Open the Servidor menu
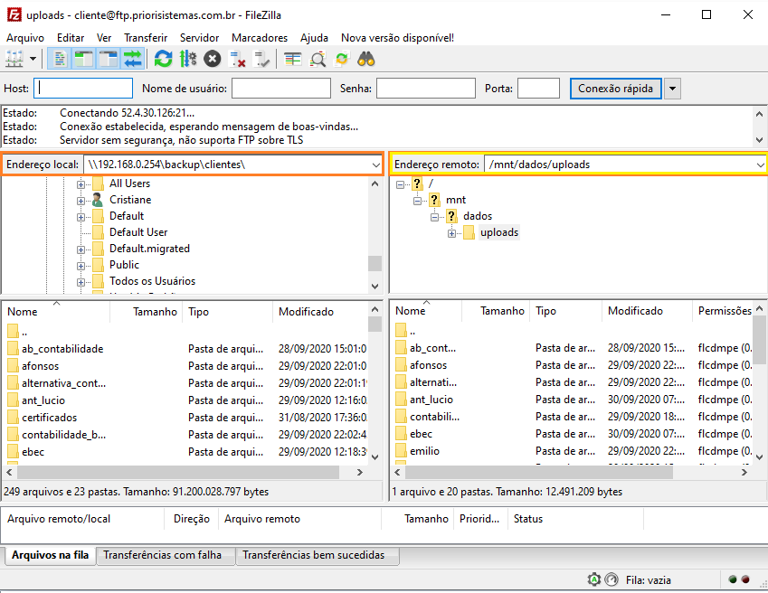Viewport: 768px width, 593px height. (199, 38)
